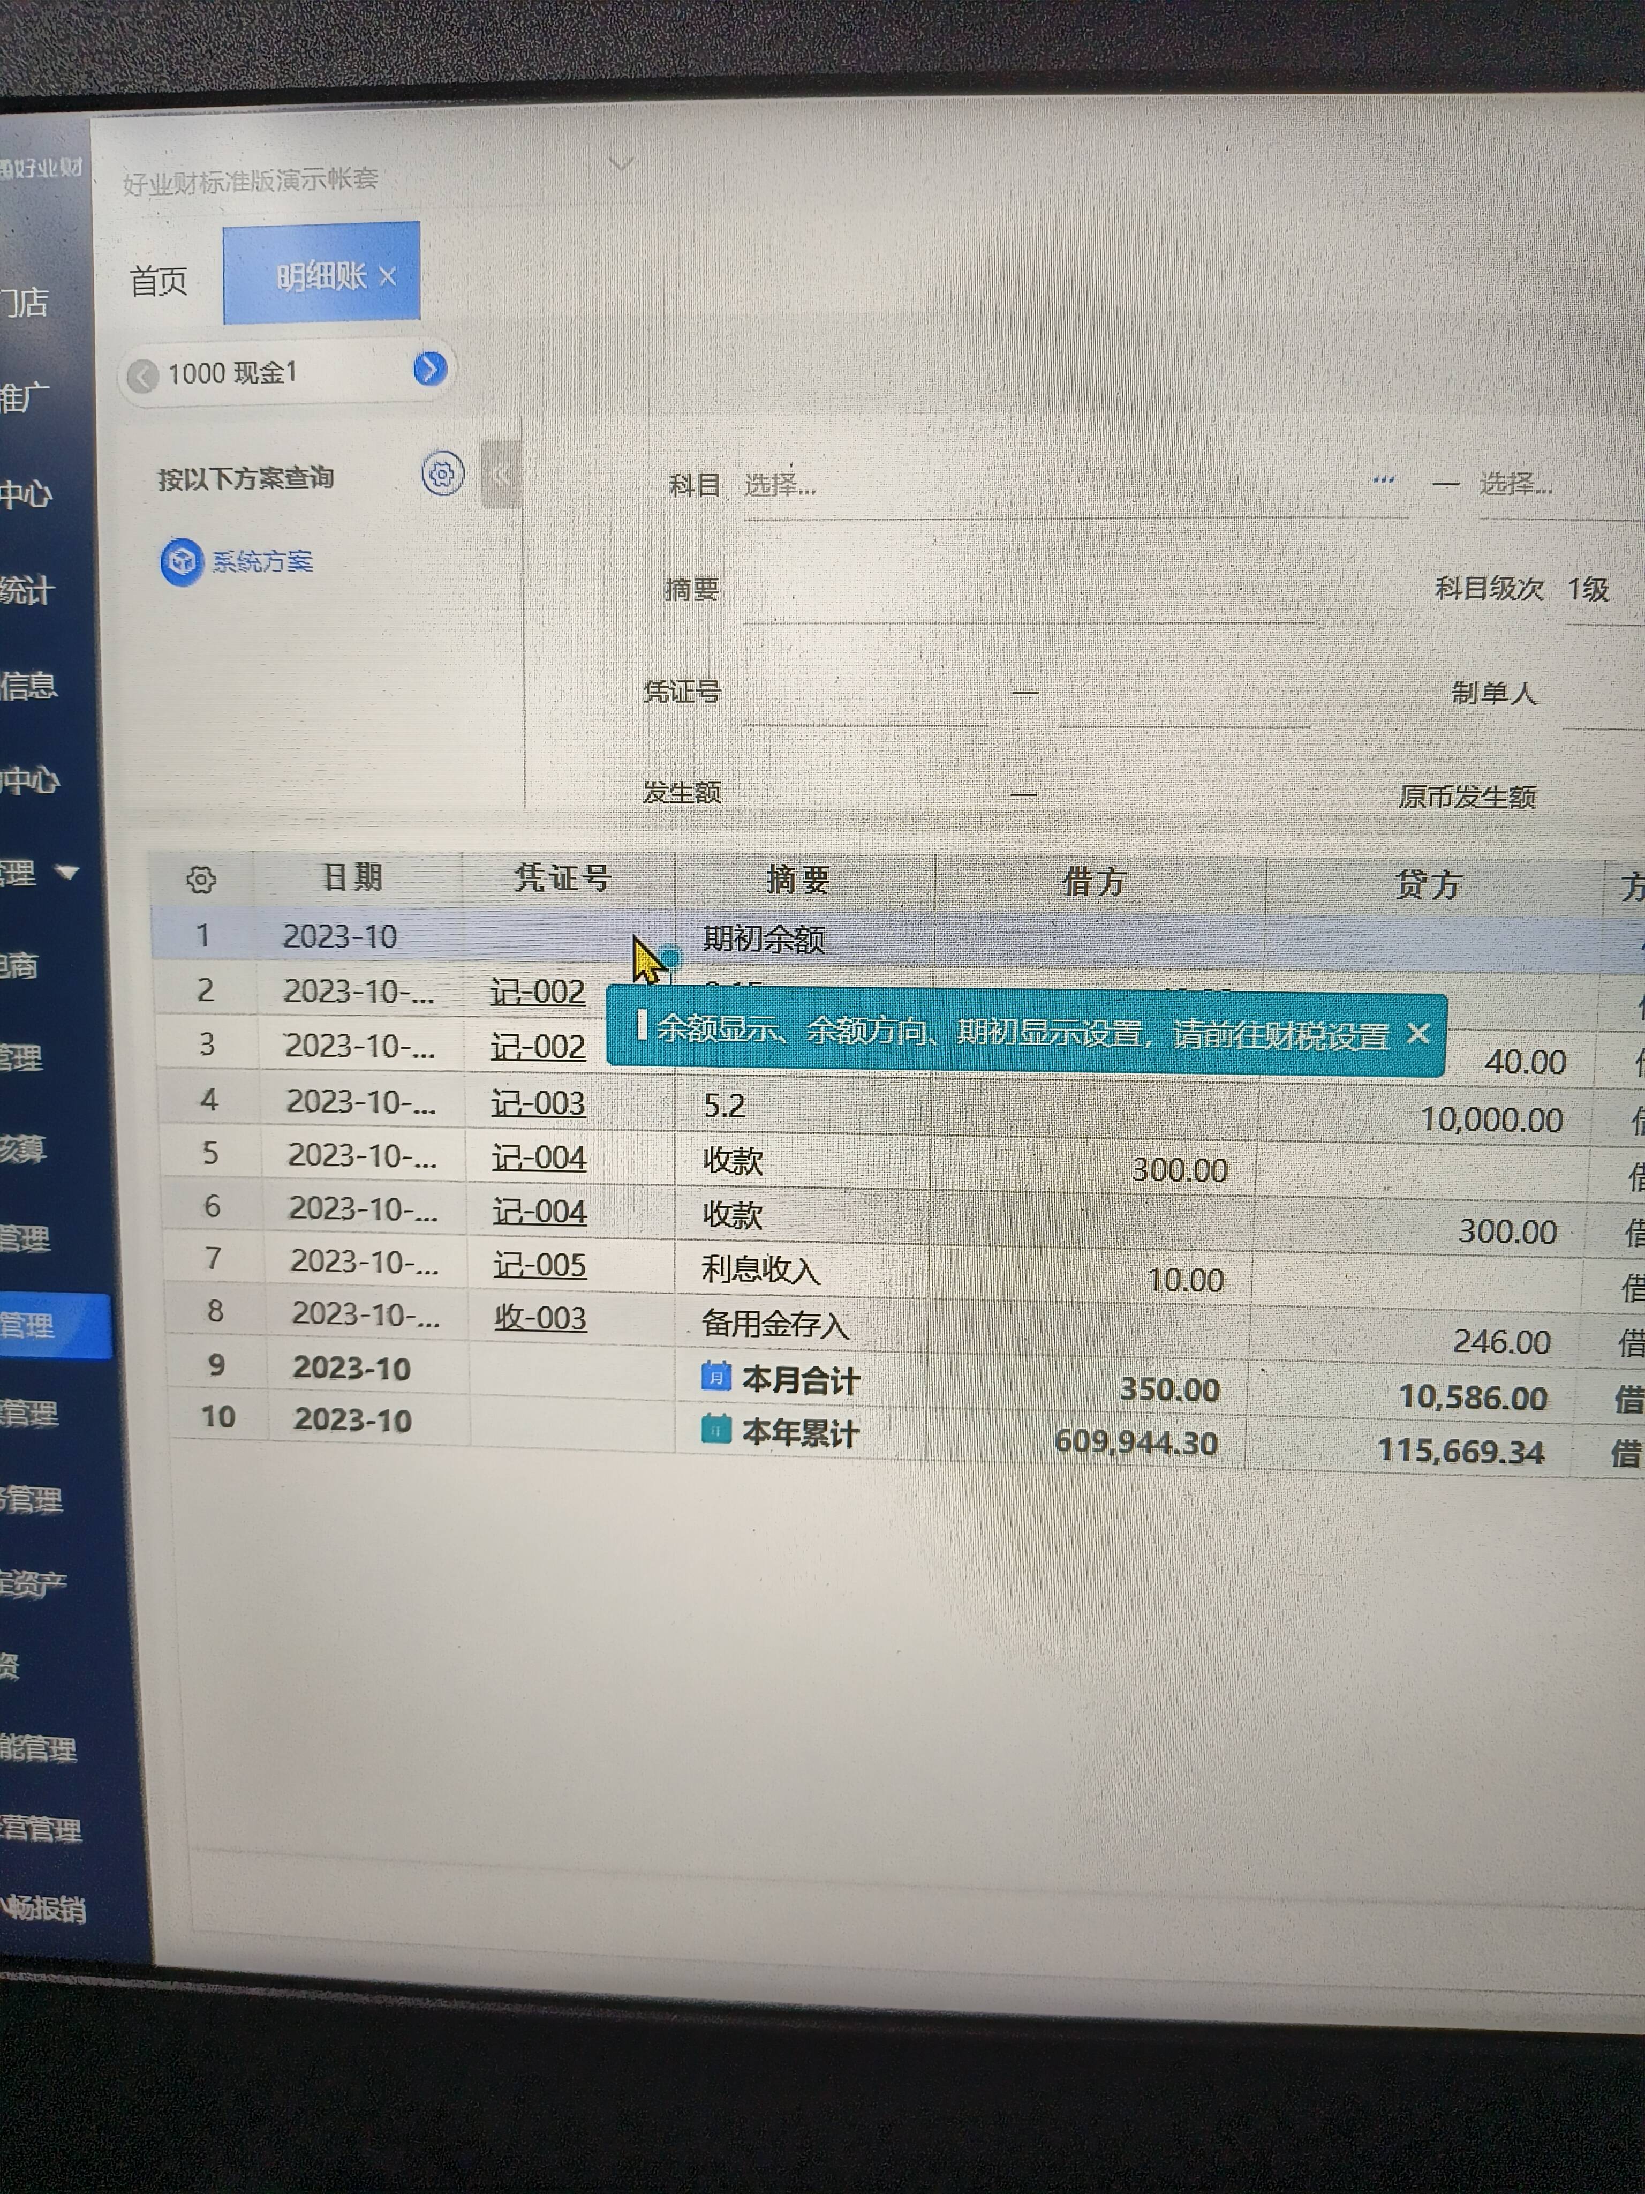The height and width of the screenshot is (2194, 1645).
Task: Click credit amount 115,669.34
Action: [1461, 1451]
